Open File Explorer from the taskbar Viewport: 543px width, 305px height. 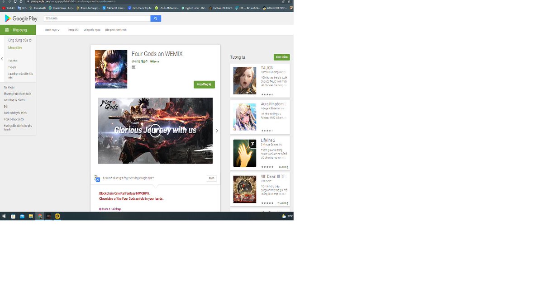31,216
